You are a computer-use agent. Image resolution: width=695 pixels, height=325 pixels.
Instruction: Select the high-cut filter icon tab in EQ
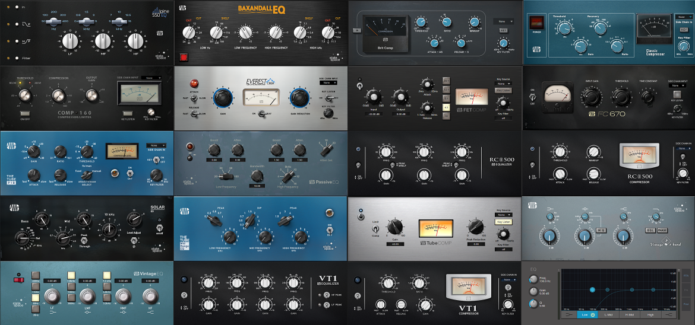click(669, 314)
